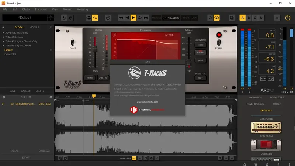Select comparison slot D
Screen dimensions: 295x166
[x=261, y=18]
